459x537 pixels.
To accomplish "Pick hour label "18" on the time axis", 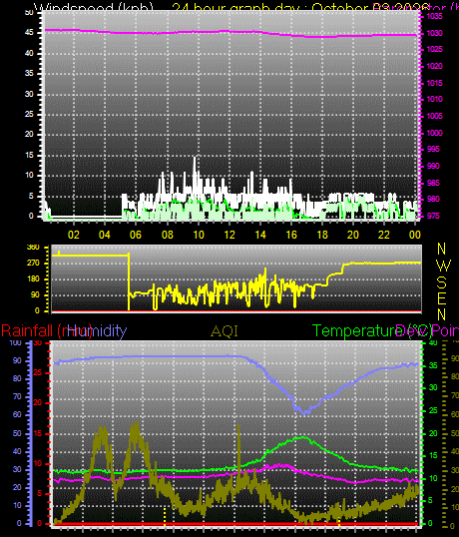I will coord(322,235).
